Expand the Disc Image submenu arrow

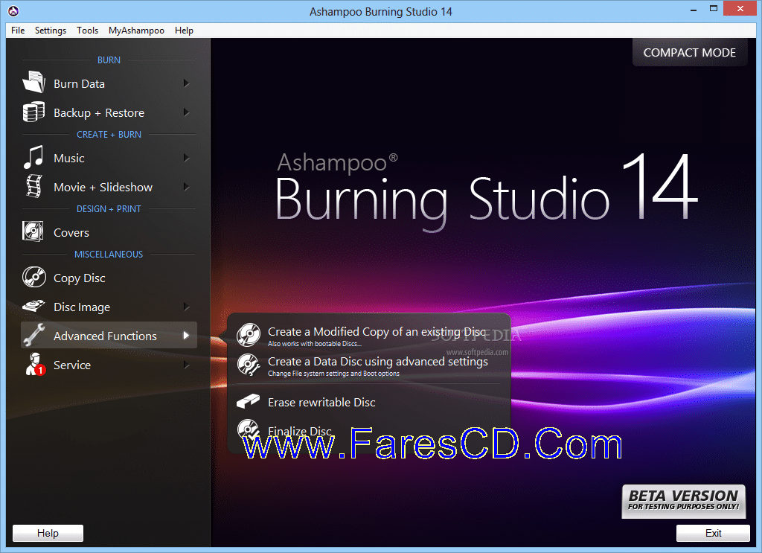click(186, 307)
